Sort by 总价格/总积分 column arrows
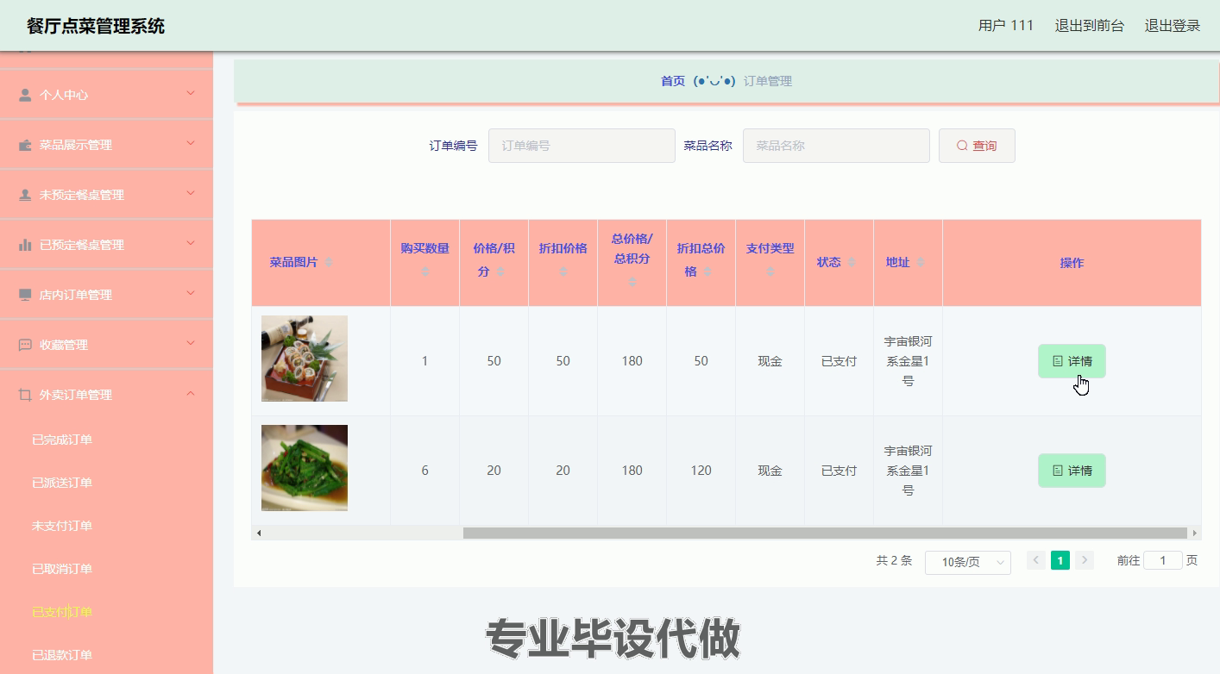 pyautogui.click(x=632, y=282)
